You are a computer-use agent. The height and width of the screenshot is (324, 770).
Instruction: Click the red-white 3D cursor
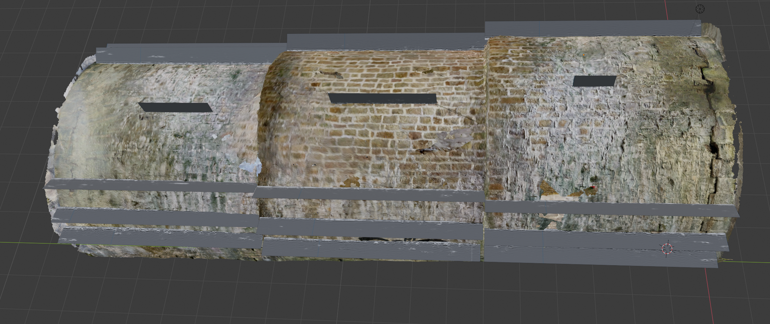tap(667, 248)
